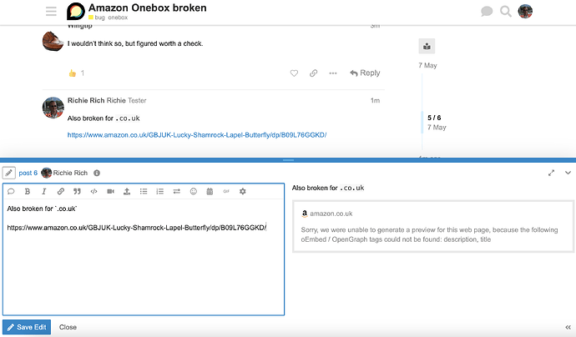The height and width of the screenshot is (337, 576).
Task: Open the emoji picker
Action: coord(193,191)
